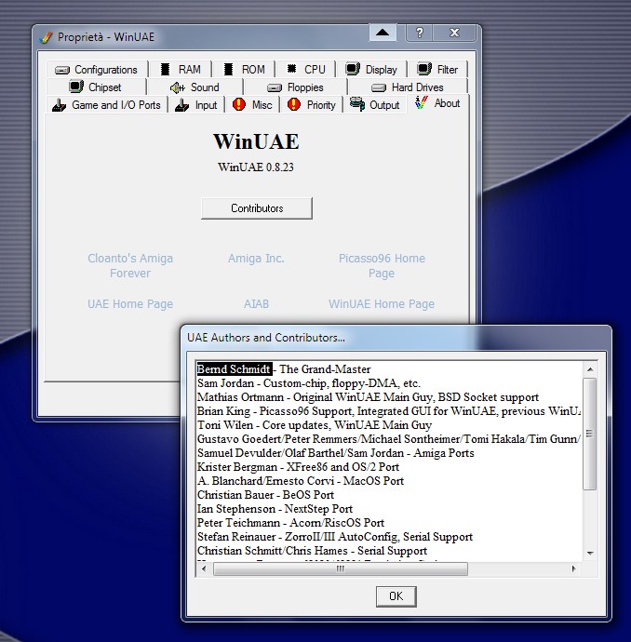Open the WinUAE Home Page link
This screenshot has width=631, height=642.
(381, 304)
